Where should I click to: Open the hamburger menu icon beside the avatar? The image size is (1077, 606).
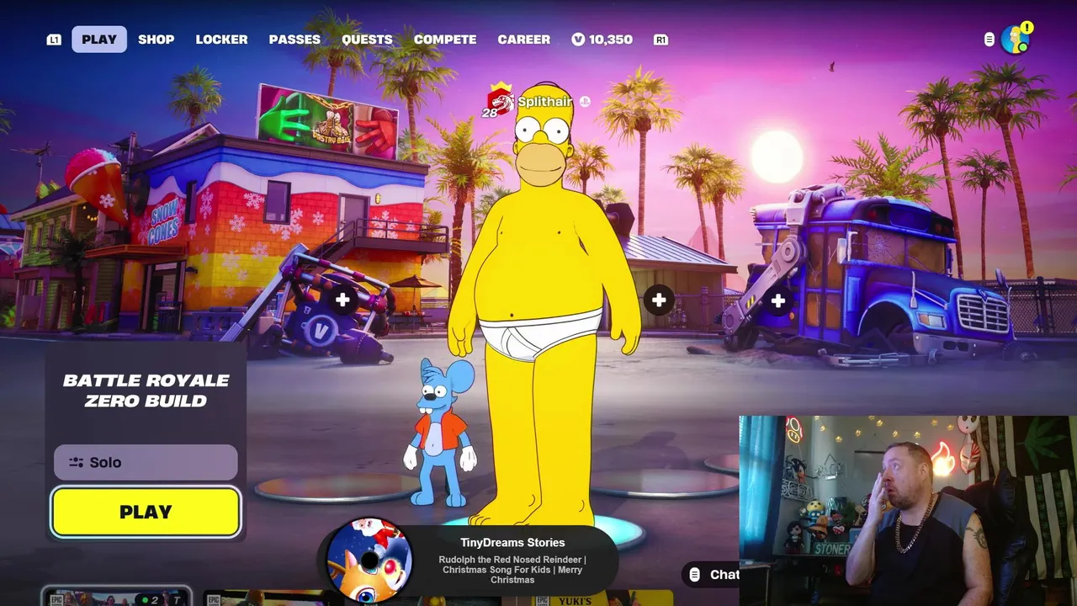coord(989,40)
